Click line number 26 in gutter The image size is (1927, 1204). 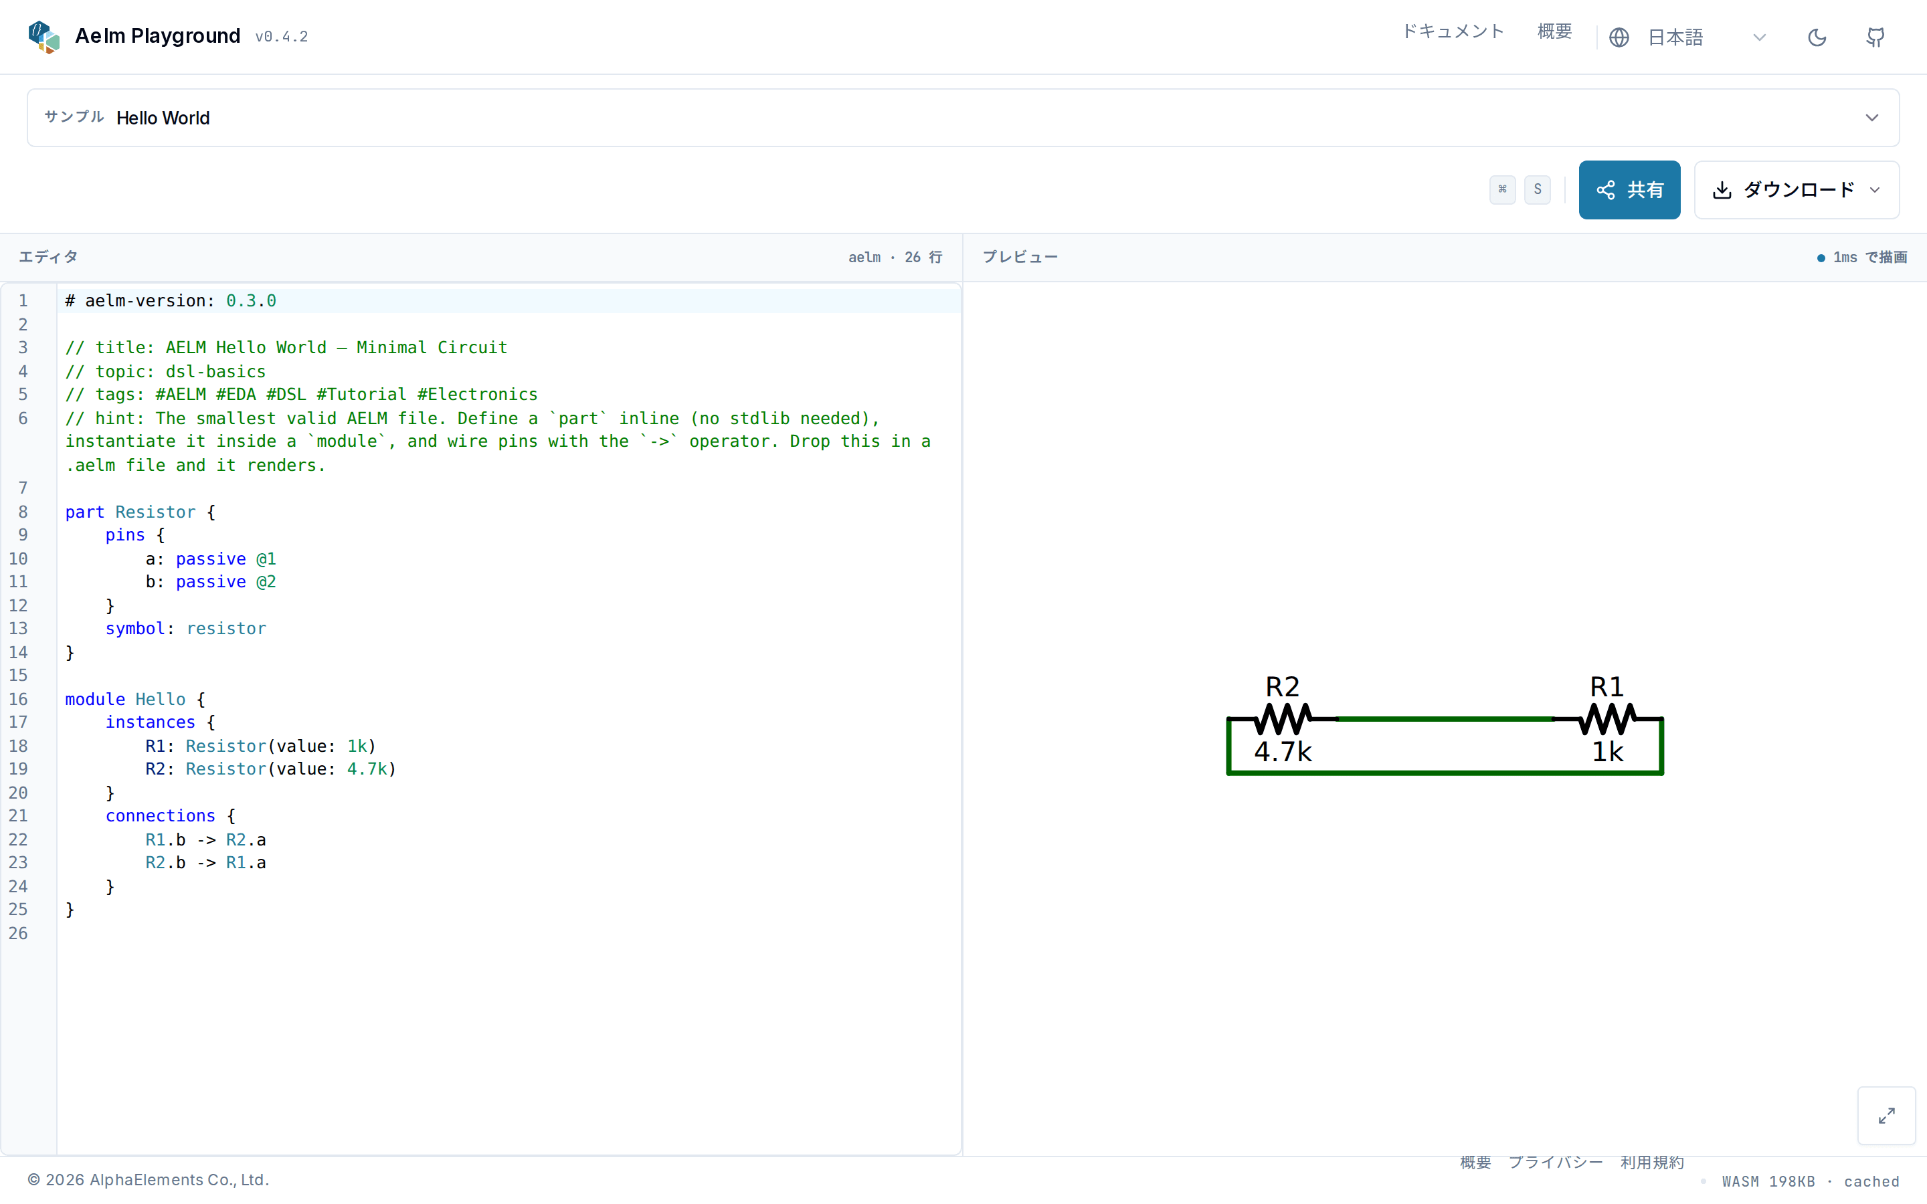point(18,933)
